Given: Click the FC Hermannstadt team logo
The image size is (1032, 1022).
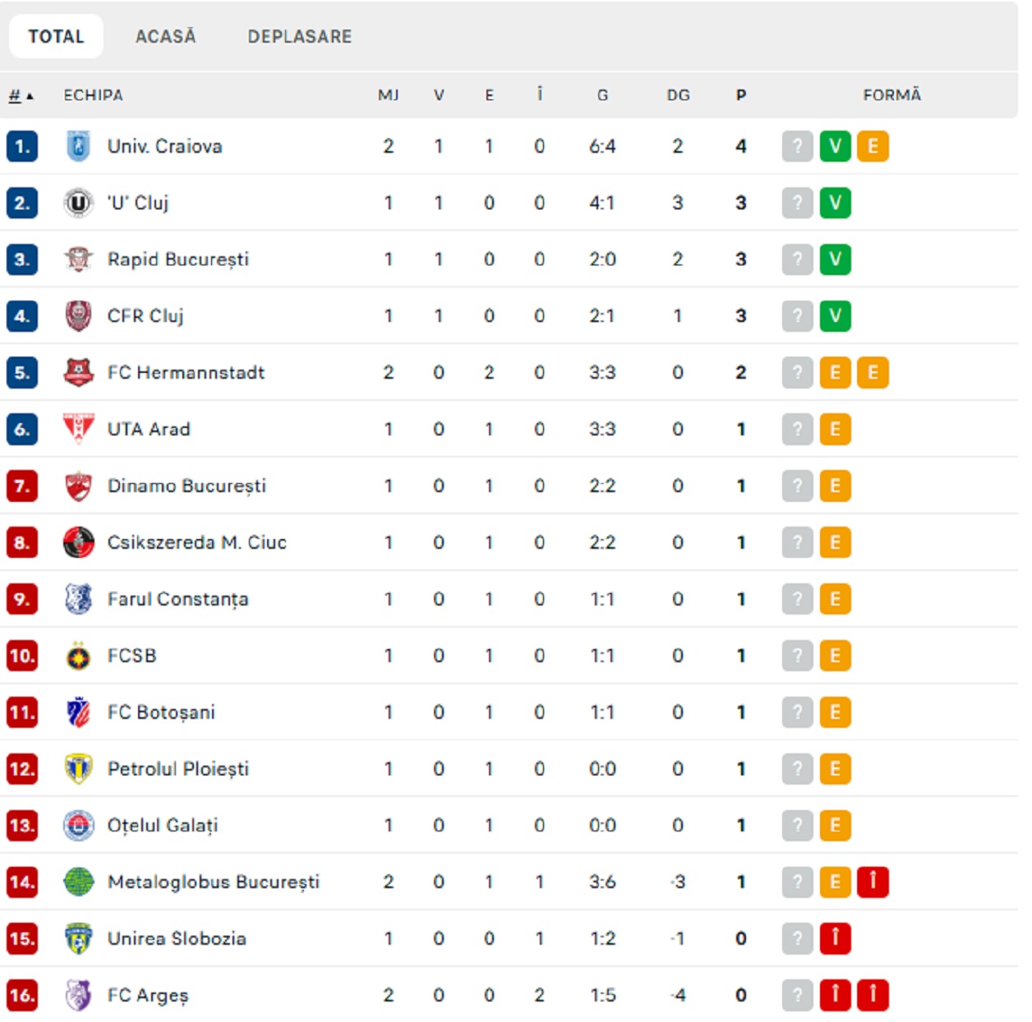Looking at the screenshot, I should click(x=78, y=373).
